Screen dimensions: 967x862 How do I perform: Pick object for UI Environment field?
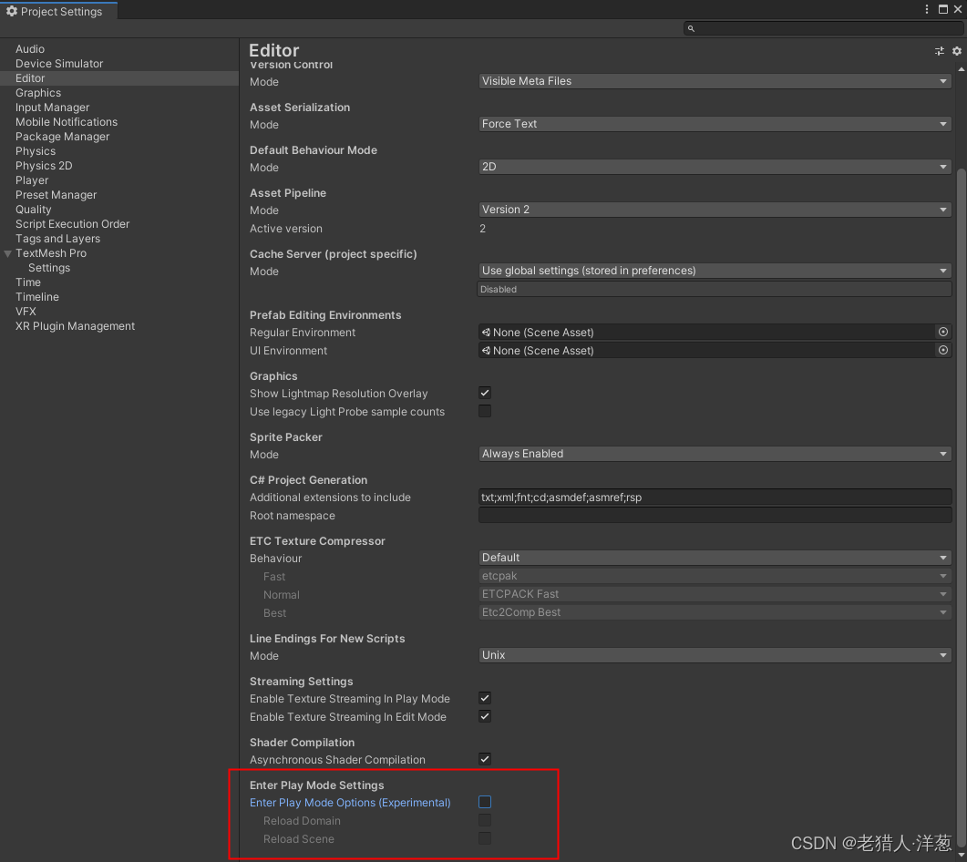click(943, 350)
